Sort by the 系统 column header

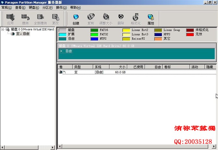coord(101,67)
